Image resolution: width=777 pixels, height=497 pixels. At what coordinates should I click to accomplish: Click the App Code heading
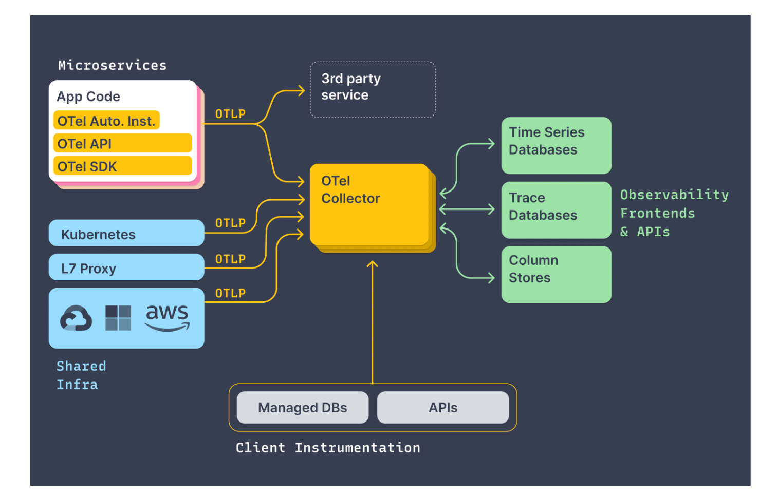coord(88,97)
